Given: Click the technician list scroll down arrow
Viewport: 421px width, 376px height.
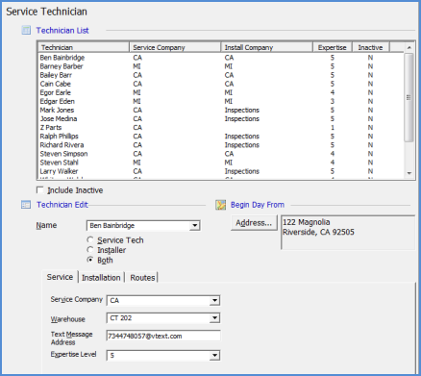Looking at the screenshot, I should [x=409, y=173].
